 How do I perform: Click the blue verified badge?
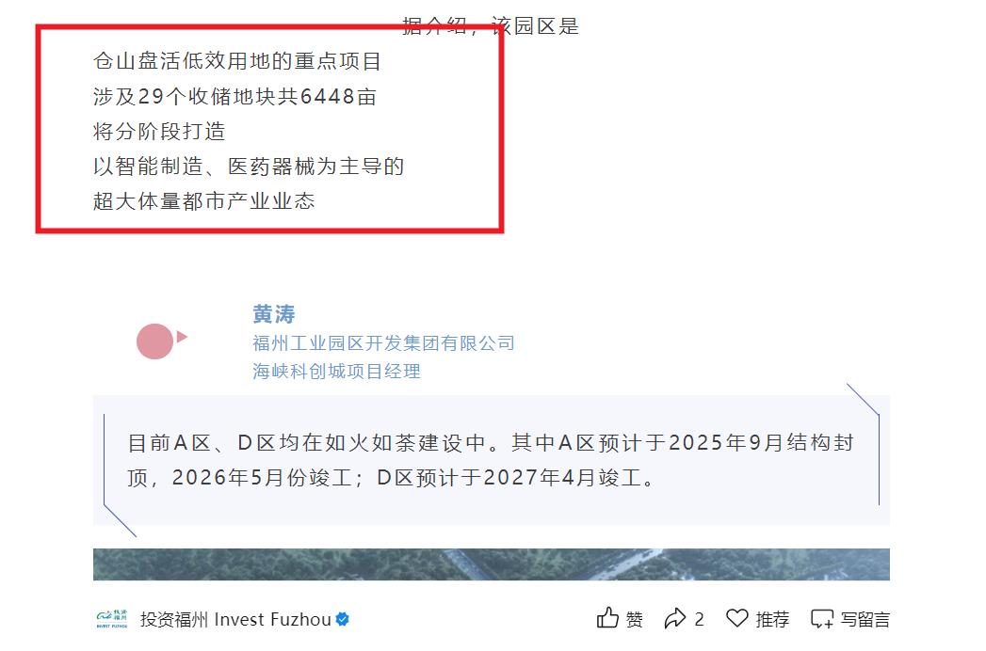pos(343,619)
